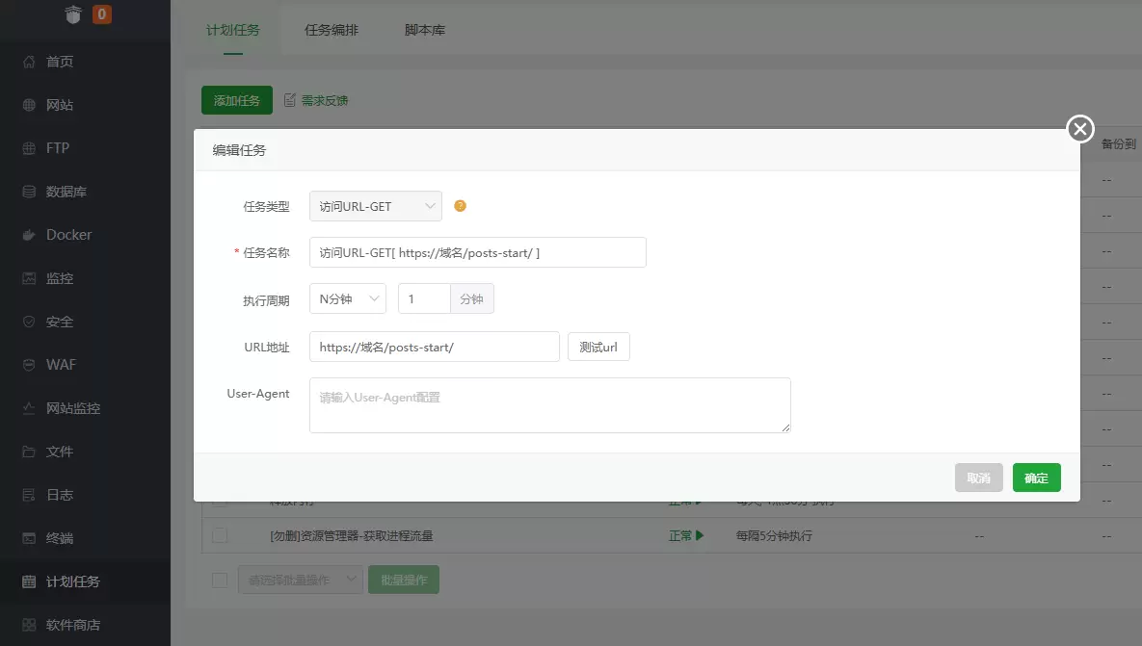Click the URL地址 input field
Image resolution: width=1142 pixels, height=646 pixels.
(x=434, y=347)
